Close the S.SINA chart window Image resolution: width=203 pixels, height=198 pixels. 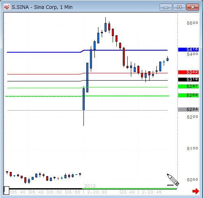192,7
